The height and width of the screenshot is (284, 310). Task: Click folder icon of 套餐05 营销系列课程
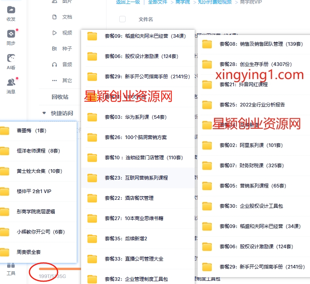coord(207,186)
